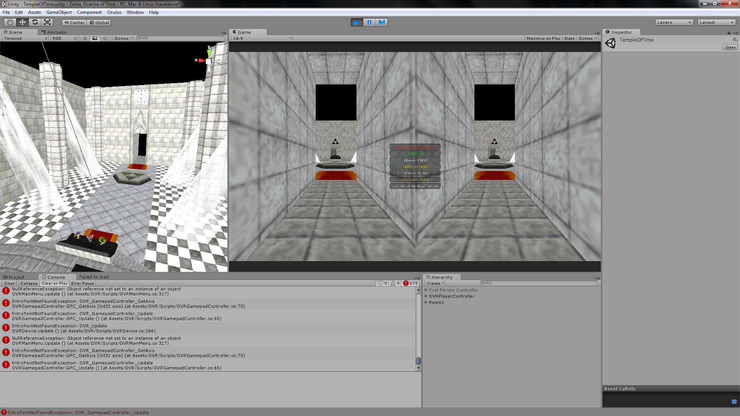Open the Window menu
This screenshot has width=740, height=416.
click(x=135, y=12)
